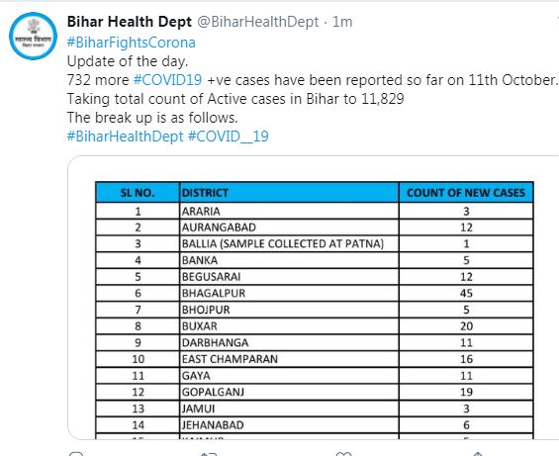Open the #COVID__19 hashtag

click(x=229, y=137)
